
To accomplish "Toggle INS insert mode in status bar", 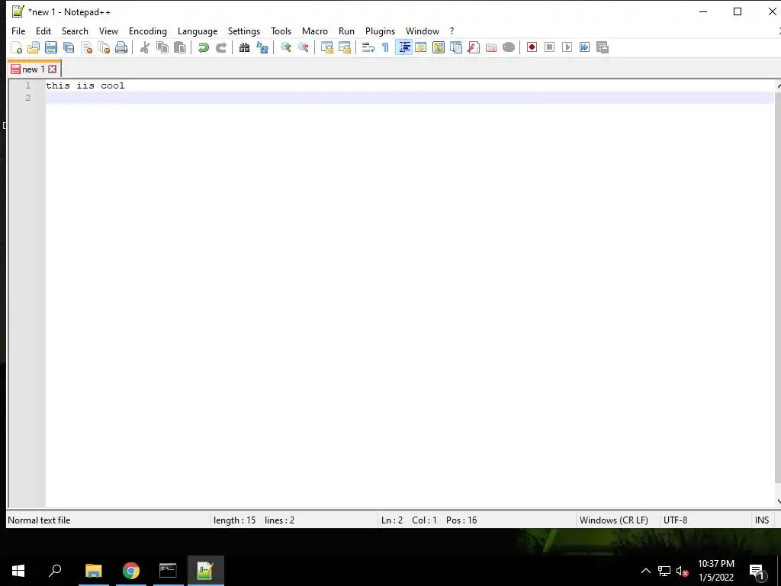I will [x=762, y=520].
